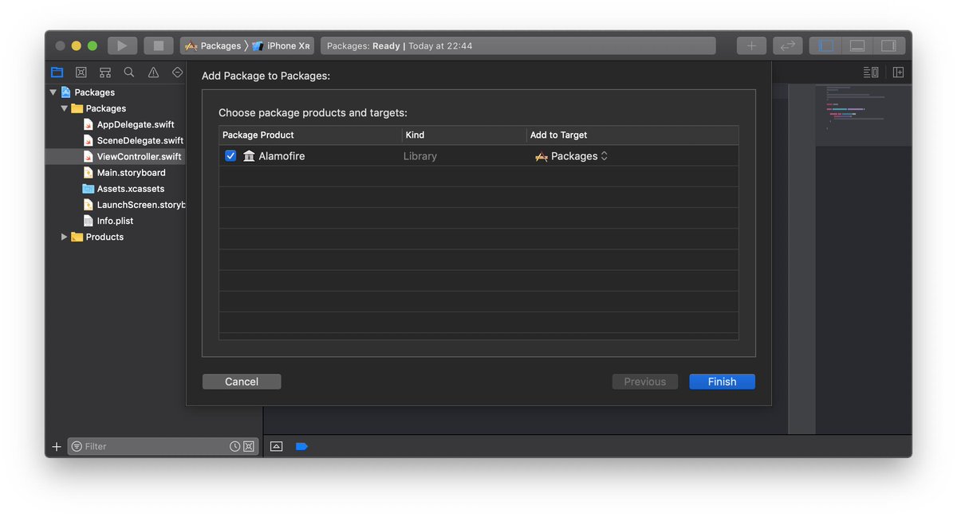Show only recently changed files clock icon

(235, 447)
